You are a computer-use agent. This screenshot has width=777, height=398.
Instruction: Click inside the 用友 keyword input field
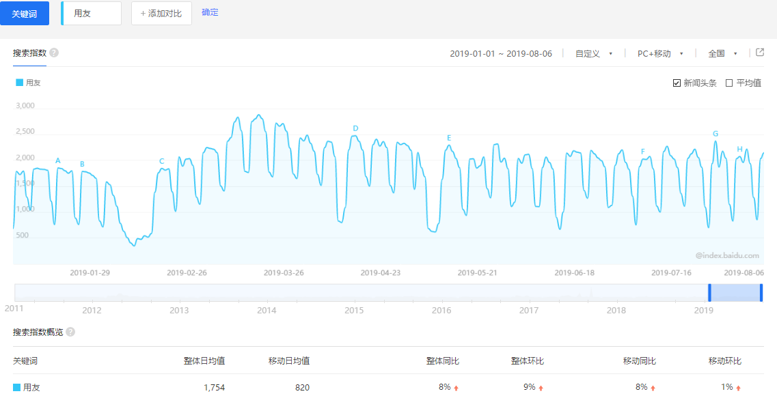(x=91, y=13)
